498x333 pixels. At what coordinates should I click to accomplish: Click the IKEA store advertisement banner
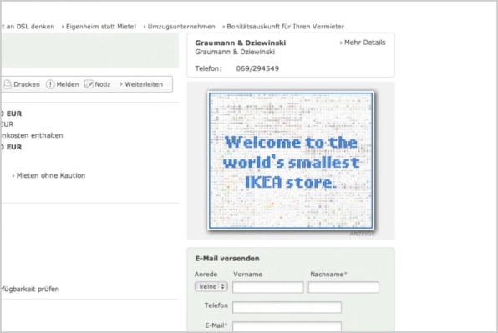point(291,160)
